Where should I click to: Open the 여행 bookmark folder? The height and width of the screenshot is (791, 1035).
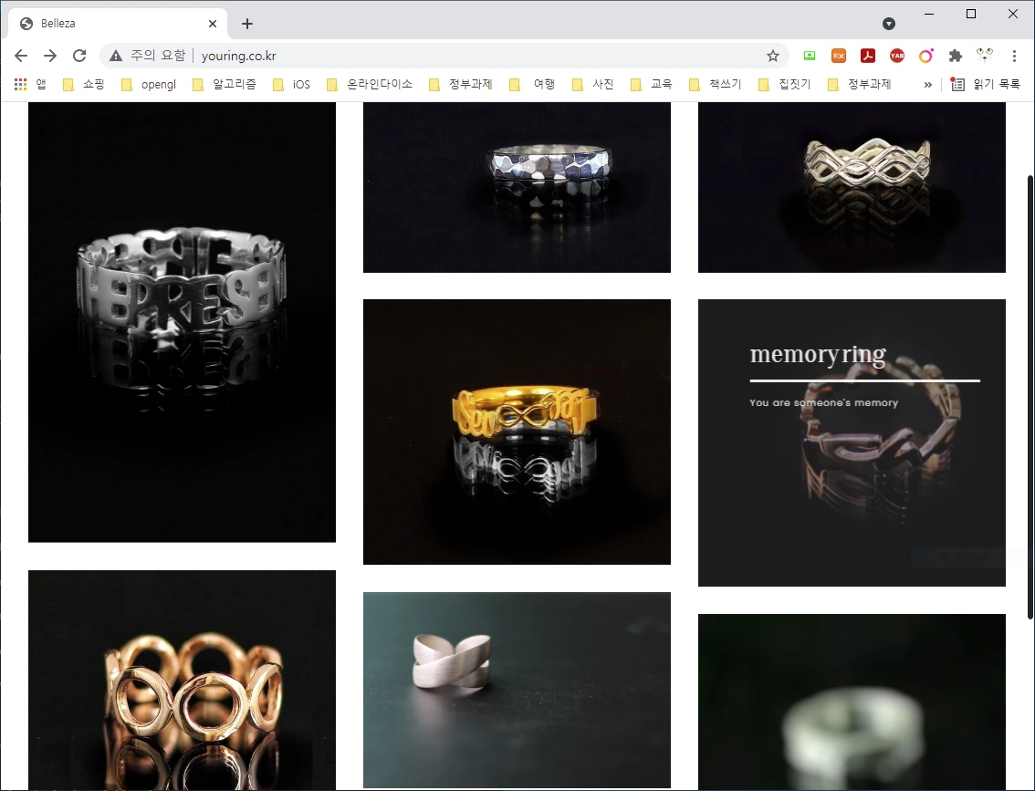tap(533, 85)
